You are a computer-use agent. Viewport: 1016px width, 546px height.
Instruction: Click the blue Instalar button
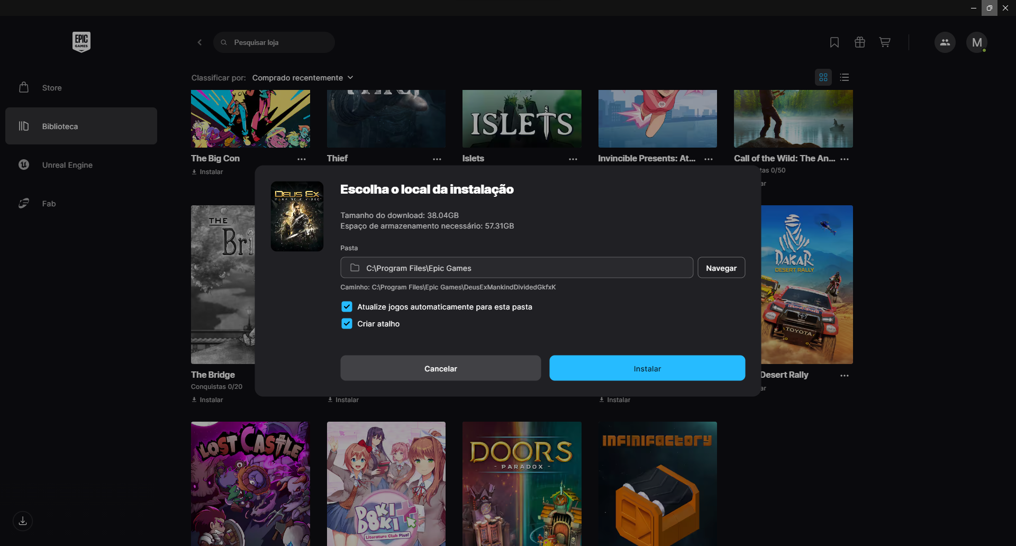tap(647, 368)
